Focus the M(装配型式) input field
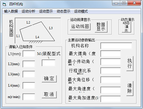This screenshot has height=109, width=143. [49, 63]
